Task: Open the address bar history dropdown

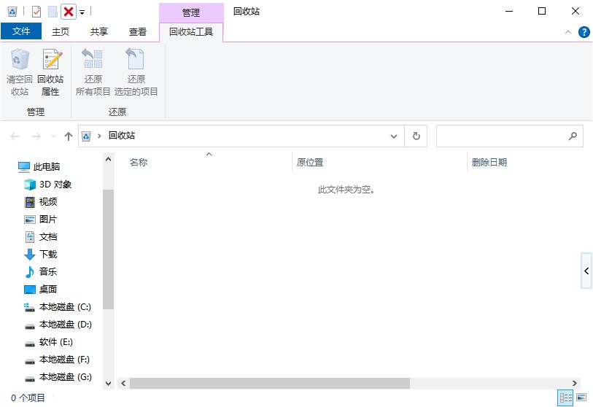Action: (394, 136)
